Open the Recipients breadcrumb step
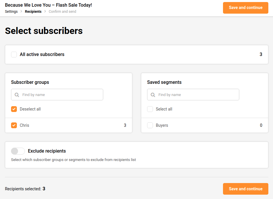Viewport: 273px width, 199px height. click(x=33, y=12)
